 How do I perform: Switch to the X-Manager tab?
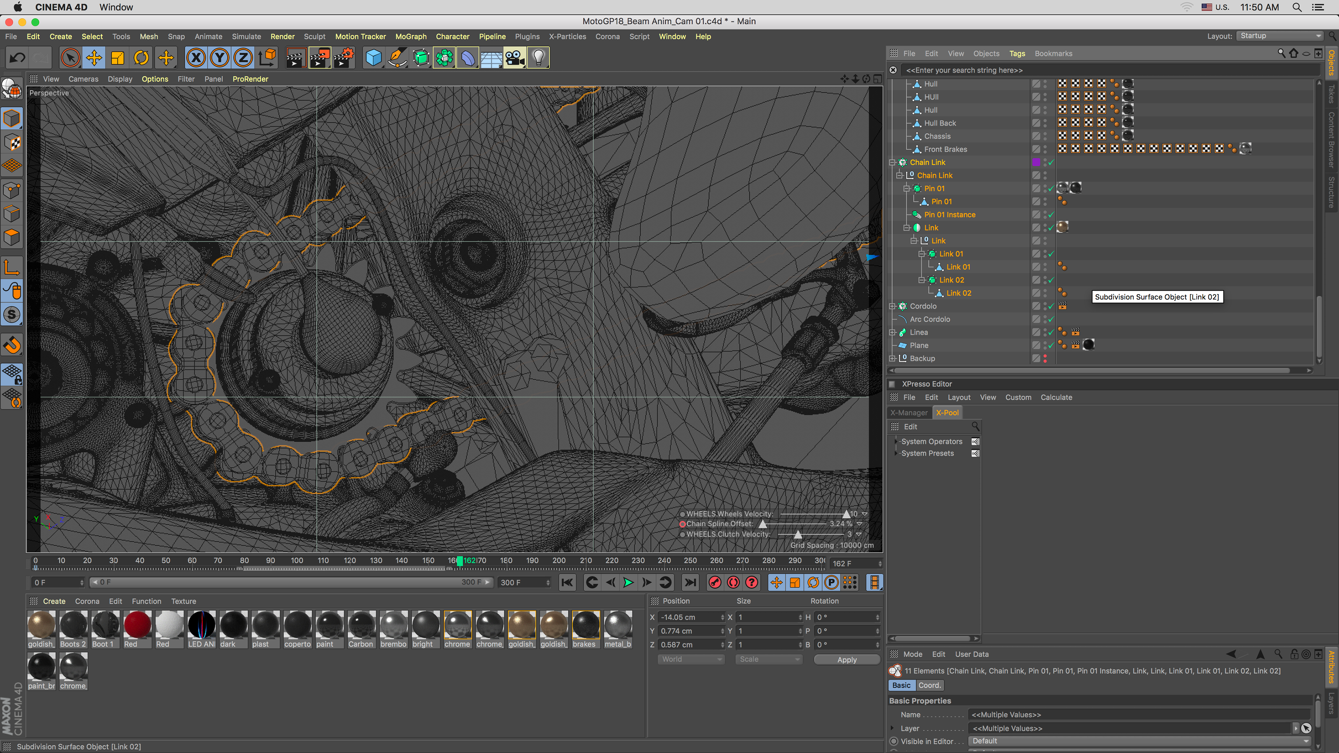(909, 413)
